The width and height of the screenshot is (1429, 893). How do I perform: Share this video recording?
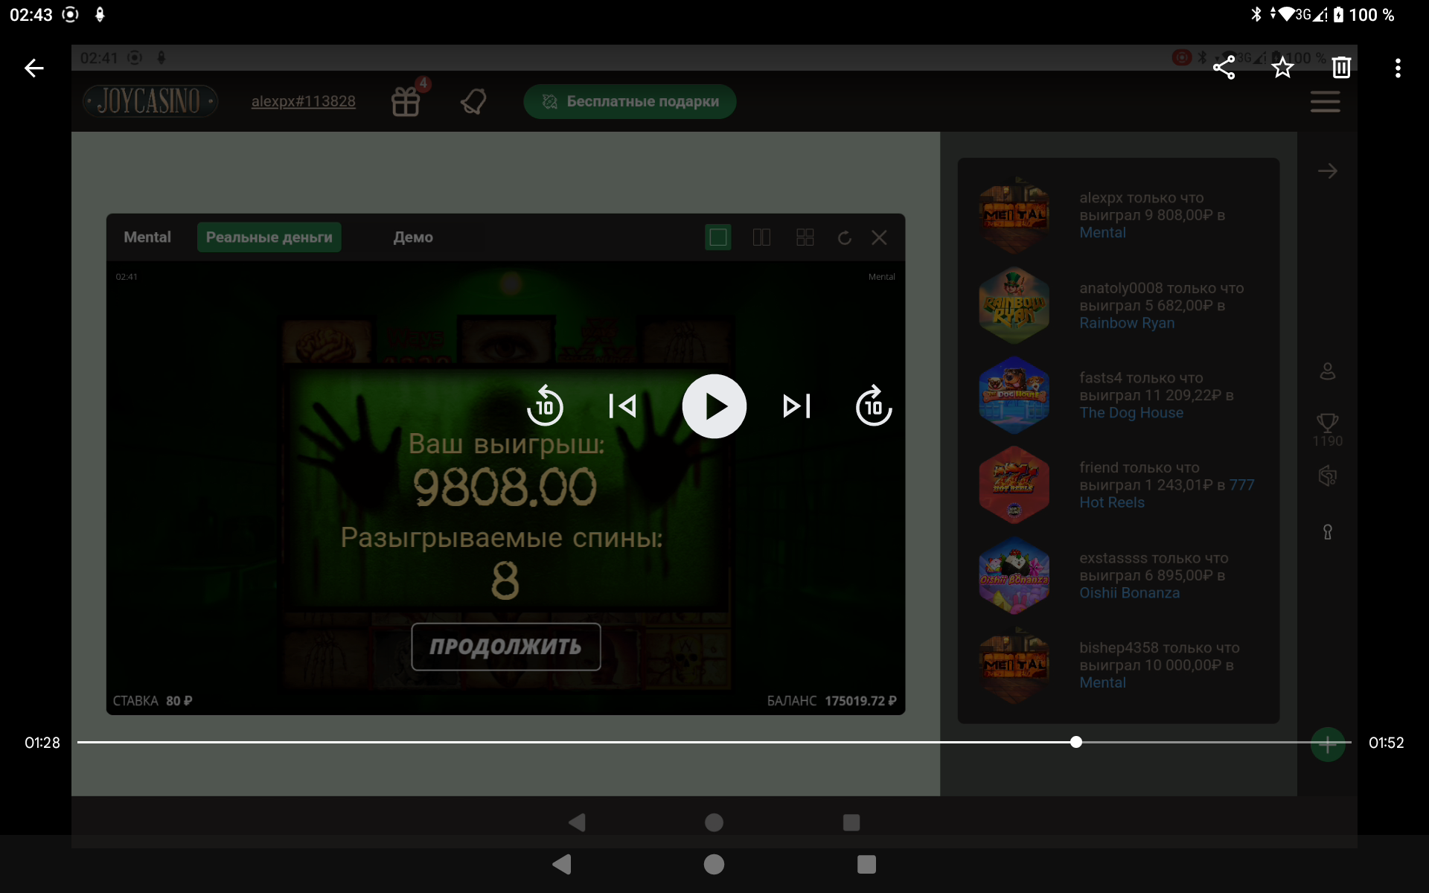pos(1224,68)
